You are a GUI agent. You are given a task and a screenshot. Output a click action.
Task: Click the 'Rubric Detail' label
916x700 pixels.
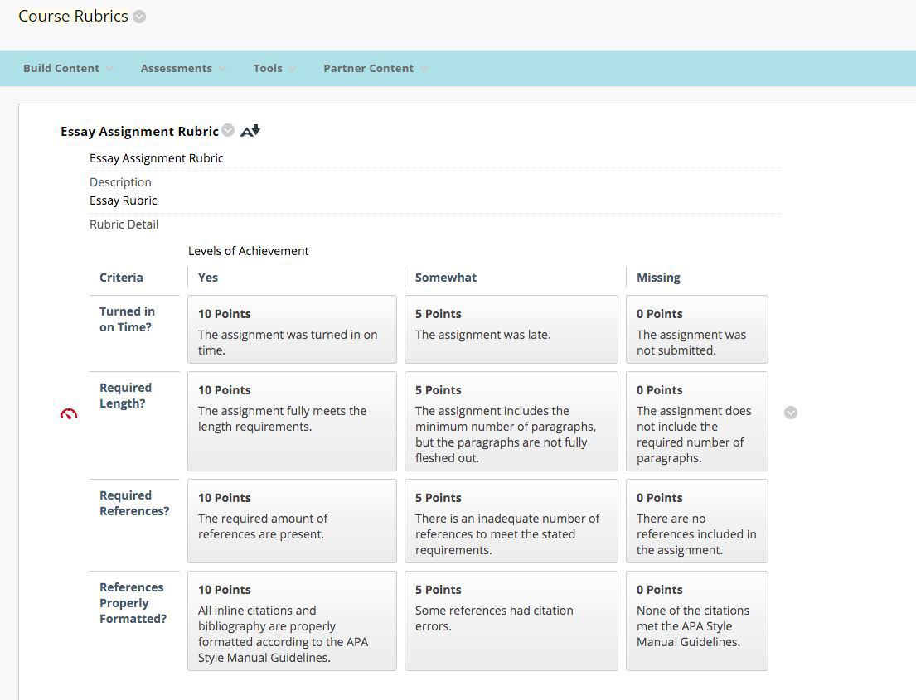tap(124, 224)
